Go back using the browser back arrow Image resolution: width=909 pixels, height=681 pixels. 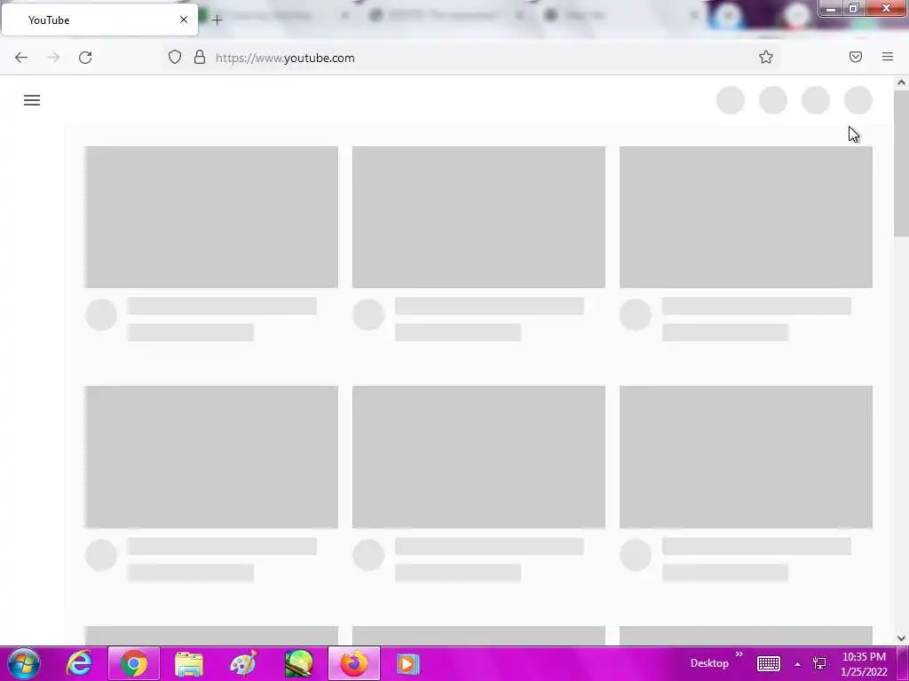coord(21,58)
